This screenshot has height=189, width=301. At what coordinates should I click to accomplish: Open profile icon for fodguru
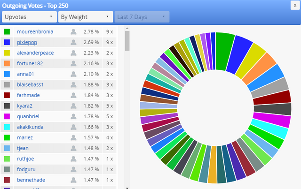pos(73,169)
